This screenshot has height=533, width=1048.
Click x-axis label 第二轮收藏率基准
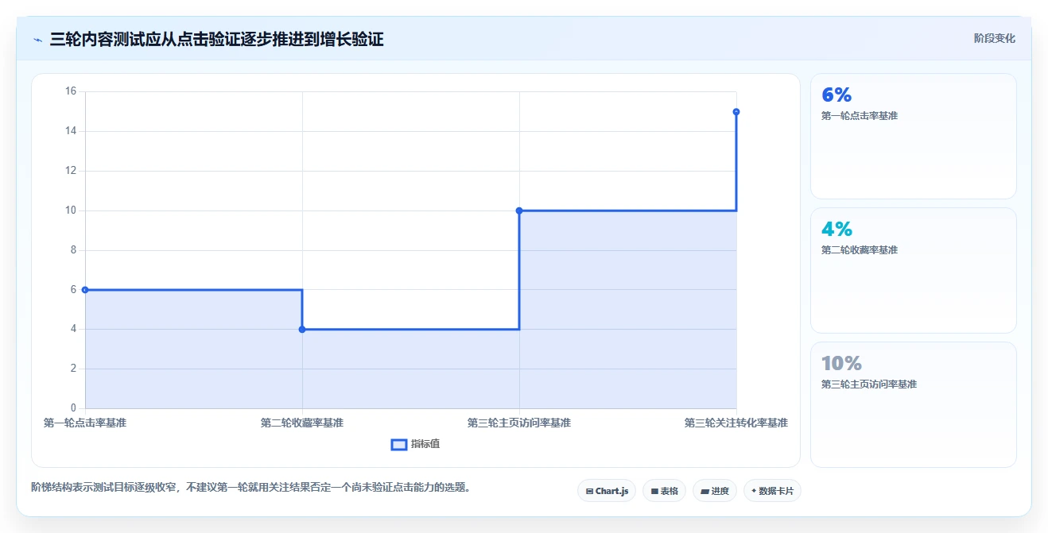(302, 423)
